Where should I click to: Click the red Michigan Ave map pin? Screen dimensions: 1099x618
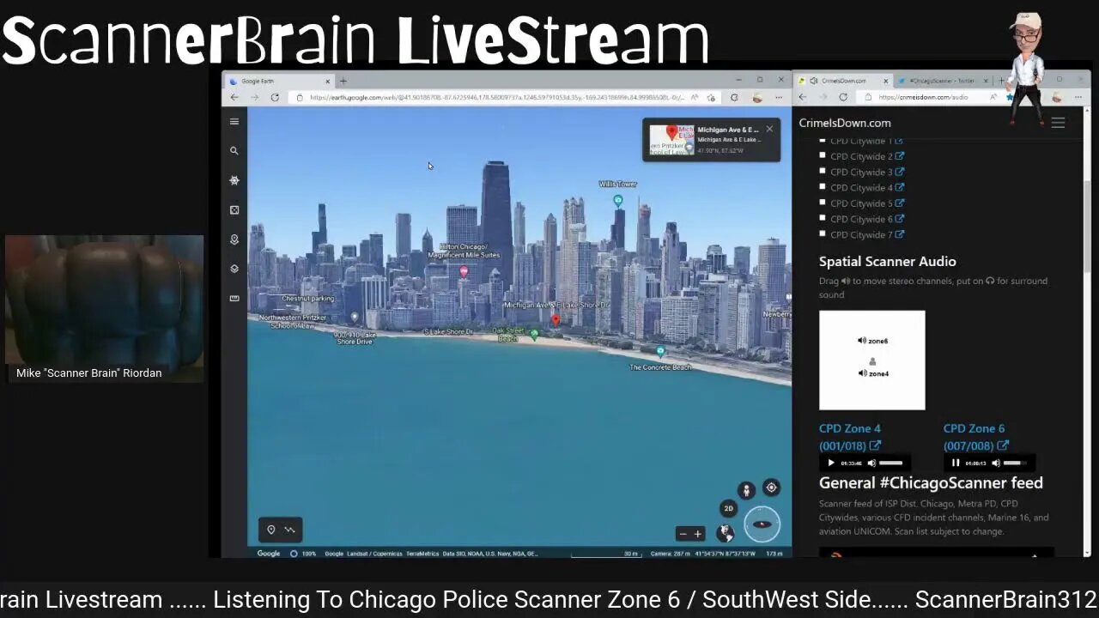(x=556, y=320)
